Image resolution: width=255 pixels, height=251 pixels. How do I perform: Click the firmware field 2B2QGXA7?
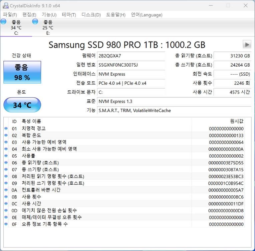point(131,56)
